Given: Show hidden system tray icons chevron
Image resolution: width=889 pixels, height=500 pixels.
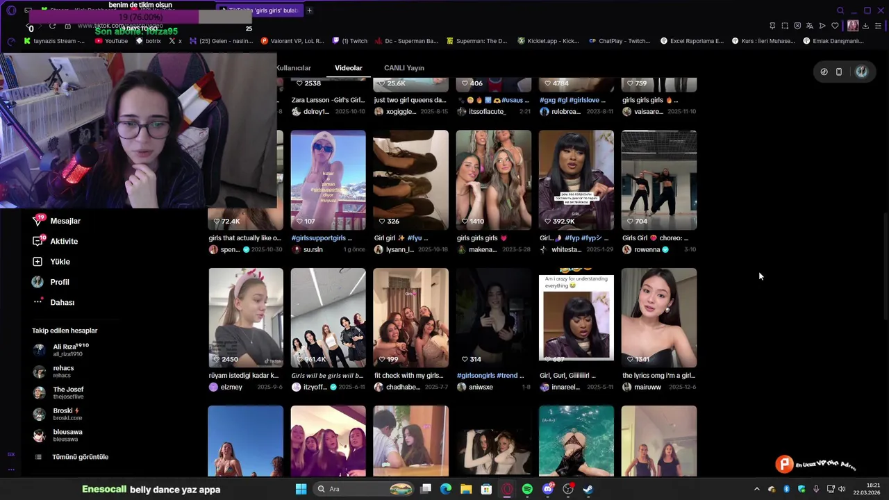Looking at the screenshot, I should 757,489.
